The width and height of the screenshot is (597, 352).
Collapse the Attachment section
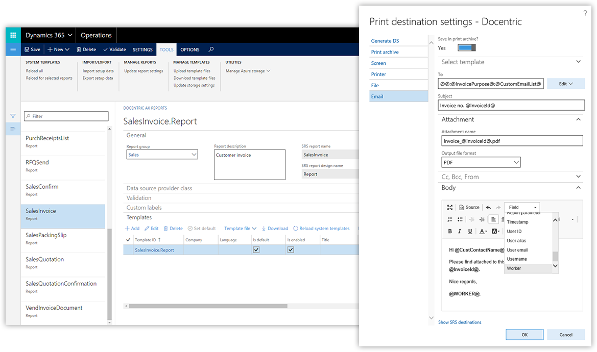pyautogui.click(x=511, y=119)
